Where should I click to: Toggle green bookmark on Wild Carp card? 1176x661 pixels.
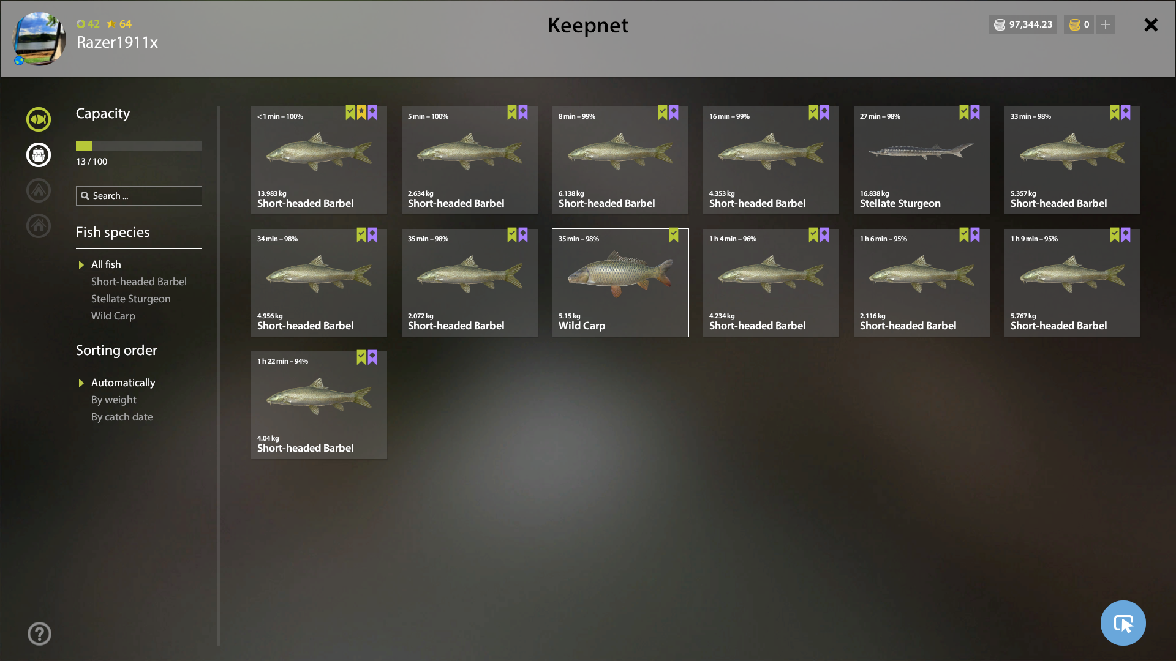674,235
